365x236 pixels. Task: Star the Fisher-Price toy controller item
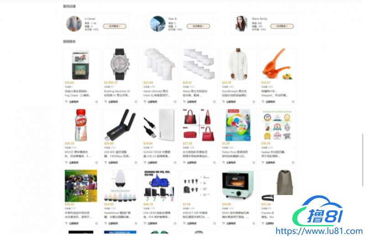coord(254,163)
